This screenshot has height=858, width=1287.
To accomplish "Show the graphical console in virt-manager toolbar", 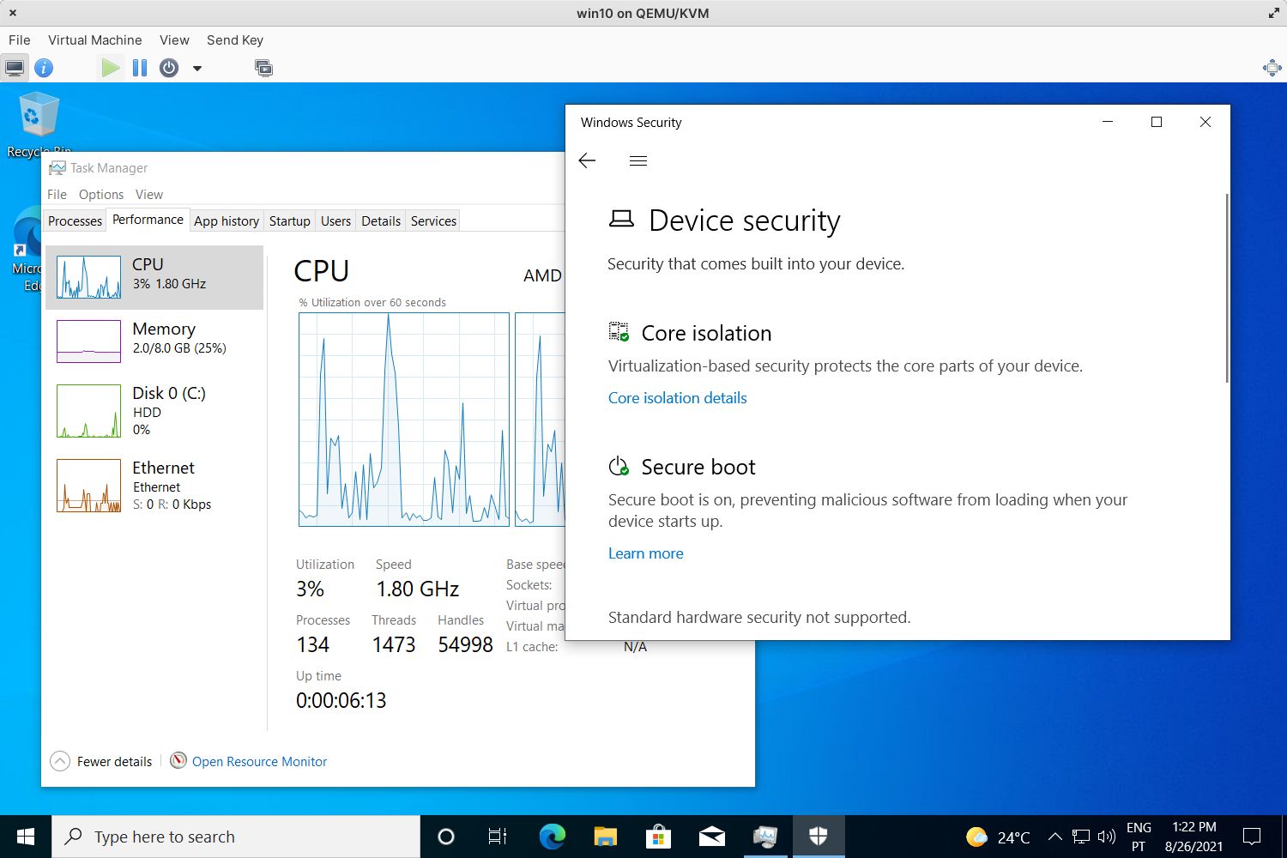I will (x=15, y=68).
